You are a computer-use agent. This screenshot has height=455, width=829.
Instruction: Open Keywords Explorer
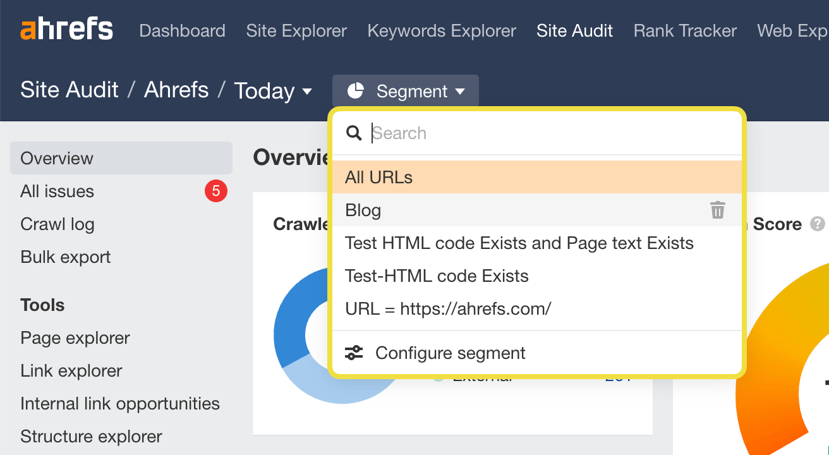pyautogui.click(x=442, y=30)
